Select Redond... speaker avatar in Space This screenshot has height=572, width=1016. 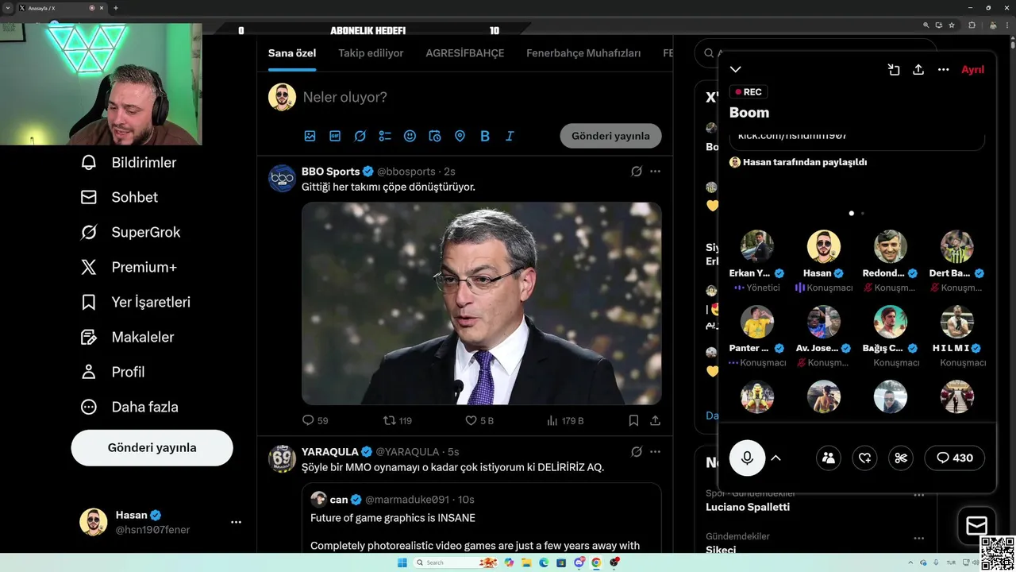tap(891, 246)
